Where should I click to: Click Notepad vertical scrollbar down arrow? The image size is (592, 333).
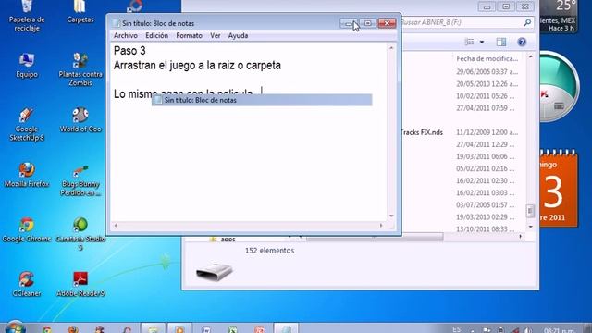point(391,216)
